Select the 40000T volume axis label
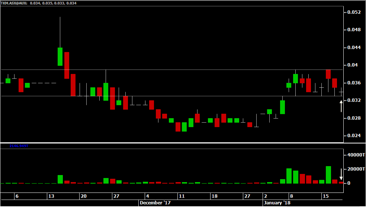Viewport: 366px width, 207px height. [x=356, y=155]
